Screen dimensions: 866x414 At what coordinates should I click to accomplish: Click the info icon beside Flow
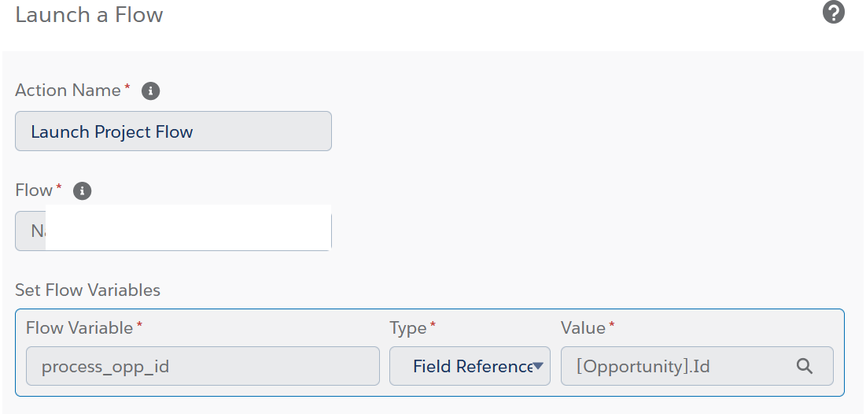[x=82, y=191]
